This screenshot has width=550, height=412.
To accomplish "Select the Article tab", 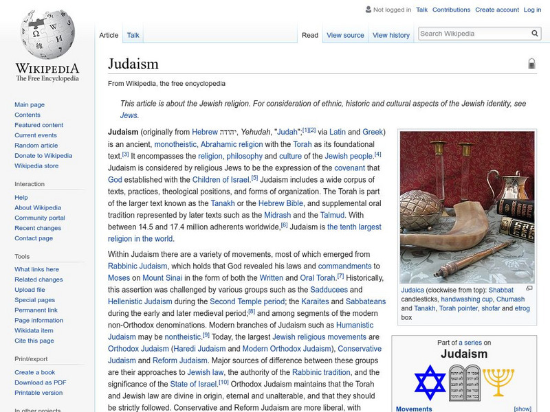I will [x=109, y=35].
